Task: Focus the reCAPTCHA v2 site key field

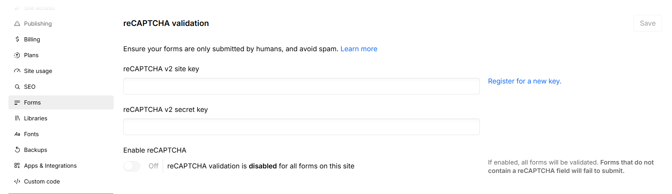Action: point(301,86)
